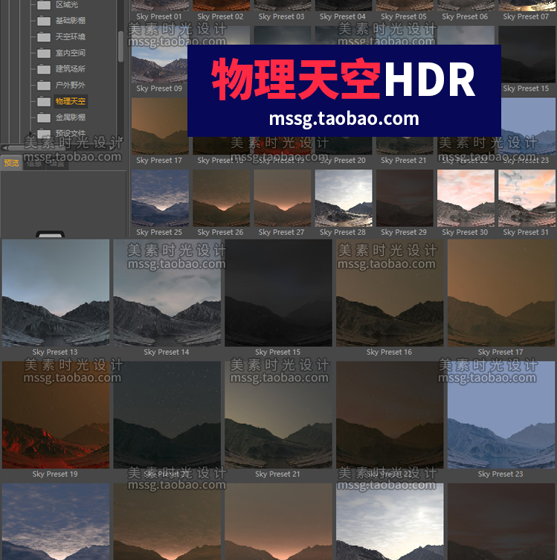Click the folder tree vertical scrollbar
557x560 pixels.
pos(121,46)
